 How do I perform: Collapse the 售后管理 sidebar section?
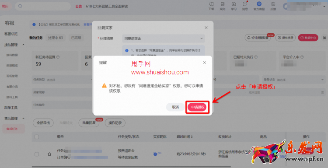point(23,119)
